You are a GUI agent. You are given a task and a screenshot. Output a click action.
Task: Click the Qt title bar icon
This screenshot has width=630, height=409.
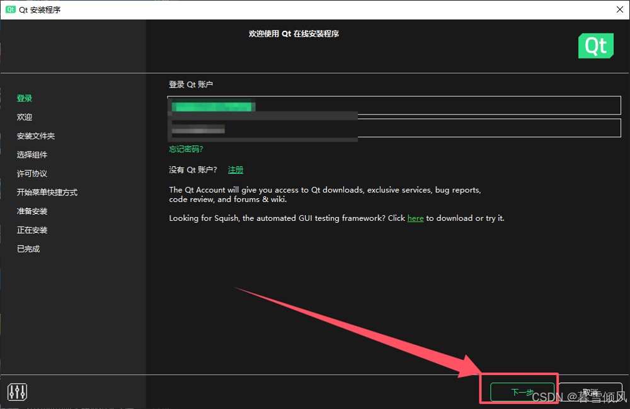pyautogui.click(x=11, y=9)
